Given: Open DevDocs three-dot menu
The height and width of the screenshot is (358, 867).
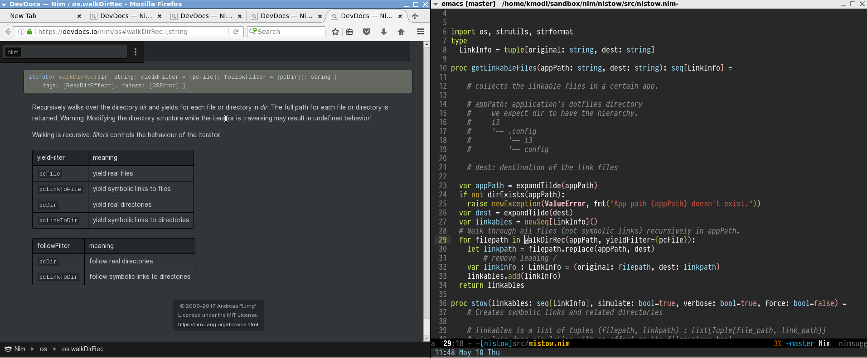Looking at the screenshot, I should [x=136, y=52].
